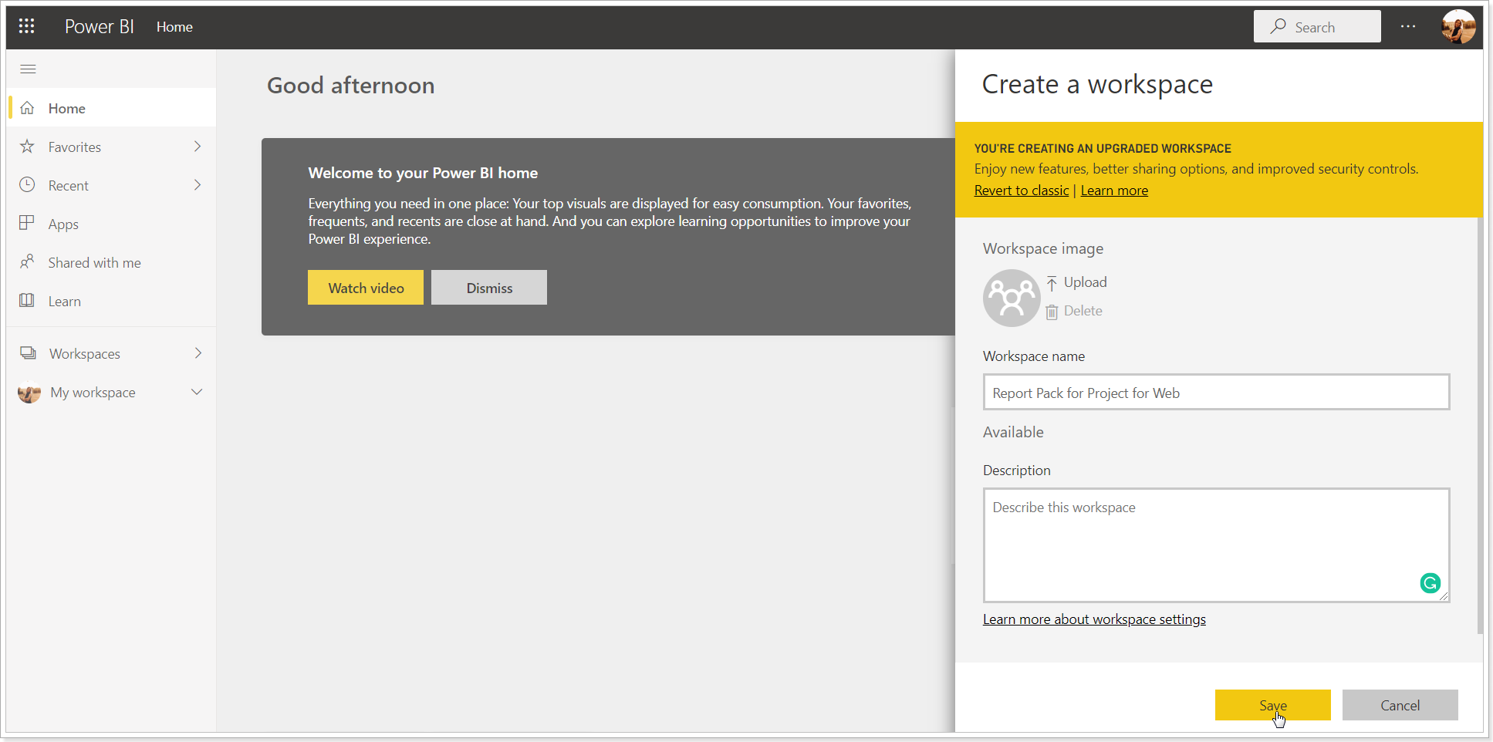Viewport: 1493px width, 742px height.
Task: Open the more options ellipsis menu
Action: [x=1408, y=26]
